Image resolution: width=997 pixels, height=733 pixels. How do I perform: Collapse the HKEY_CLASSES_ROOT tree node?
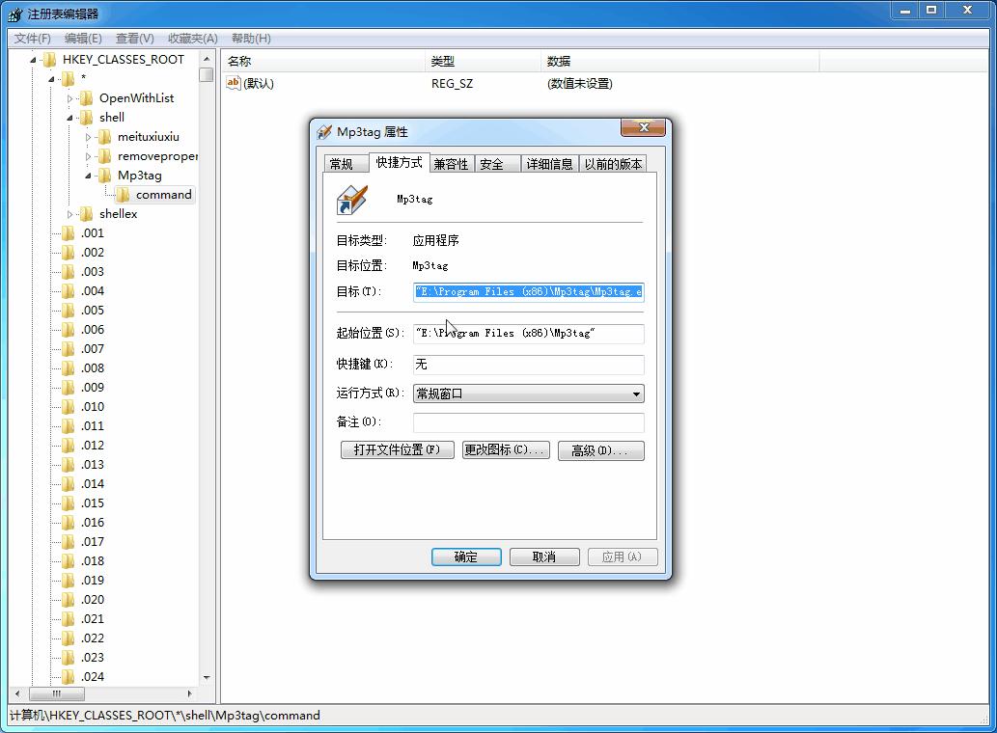(33, 60)
